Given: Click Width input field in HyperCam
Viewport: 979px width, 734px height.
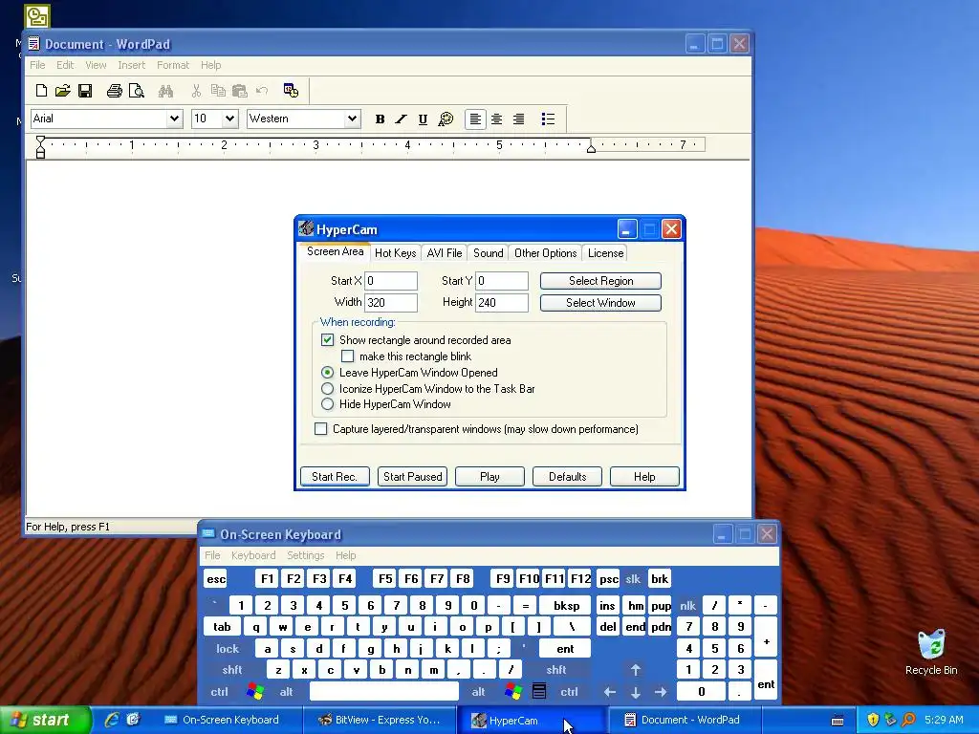Looking at the screenshot, I should click(391, 303).
